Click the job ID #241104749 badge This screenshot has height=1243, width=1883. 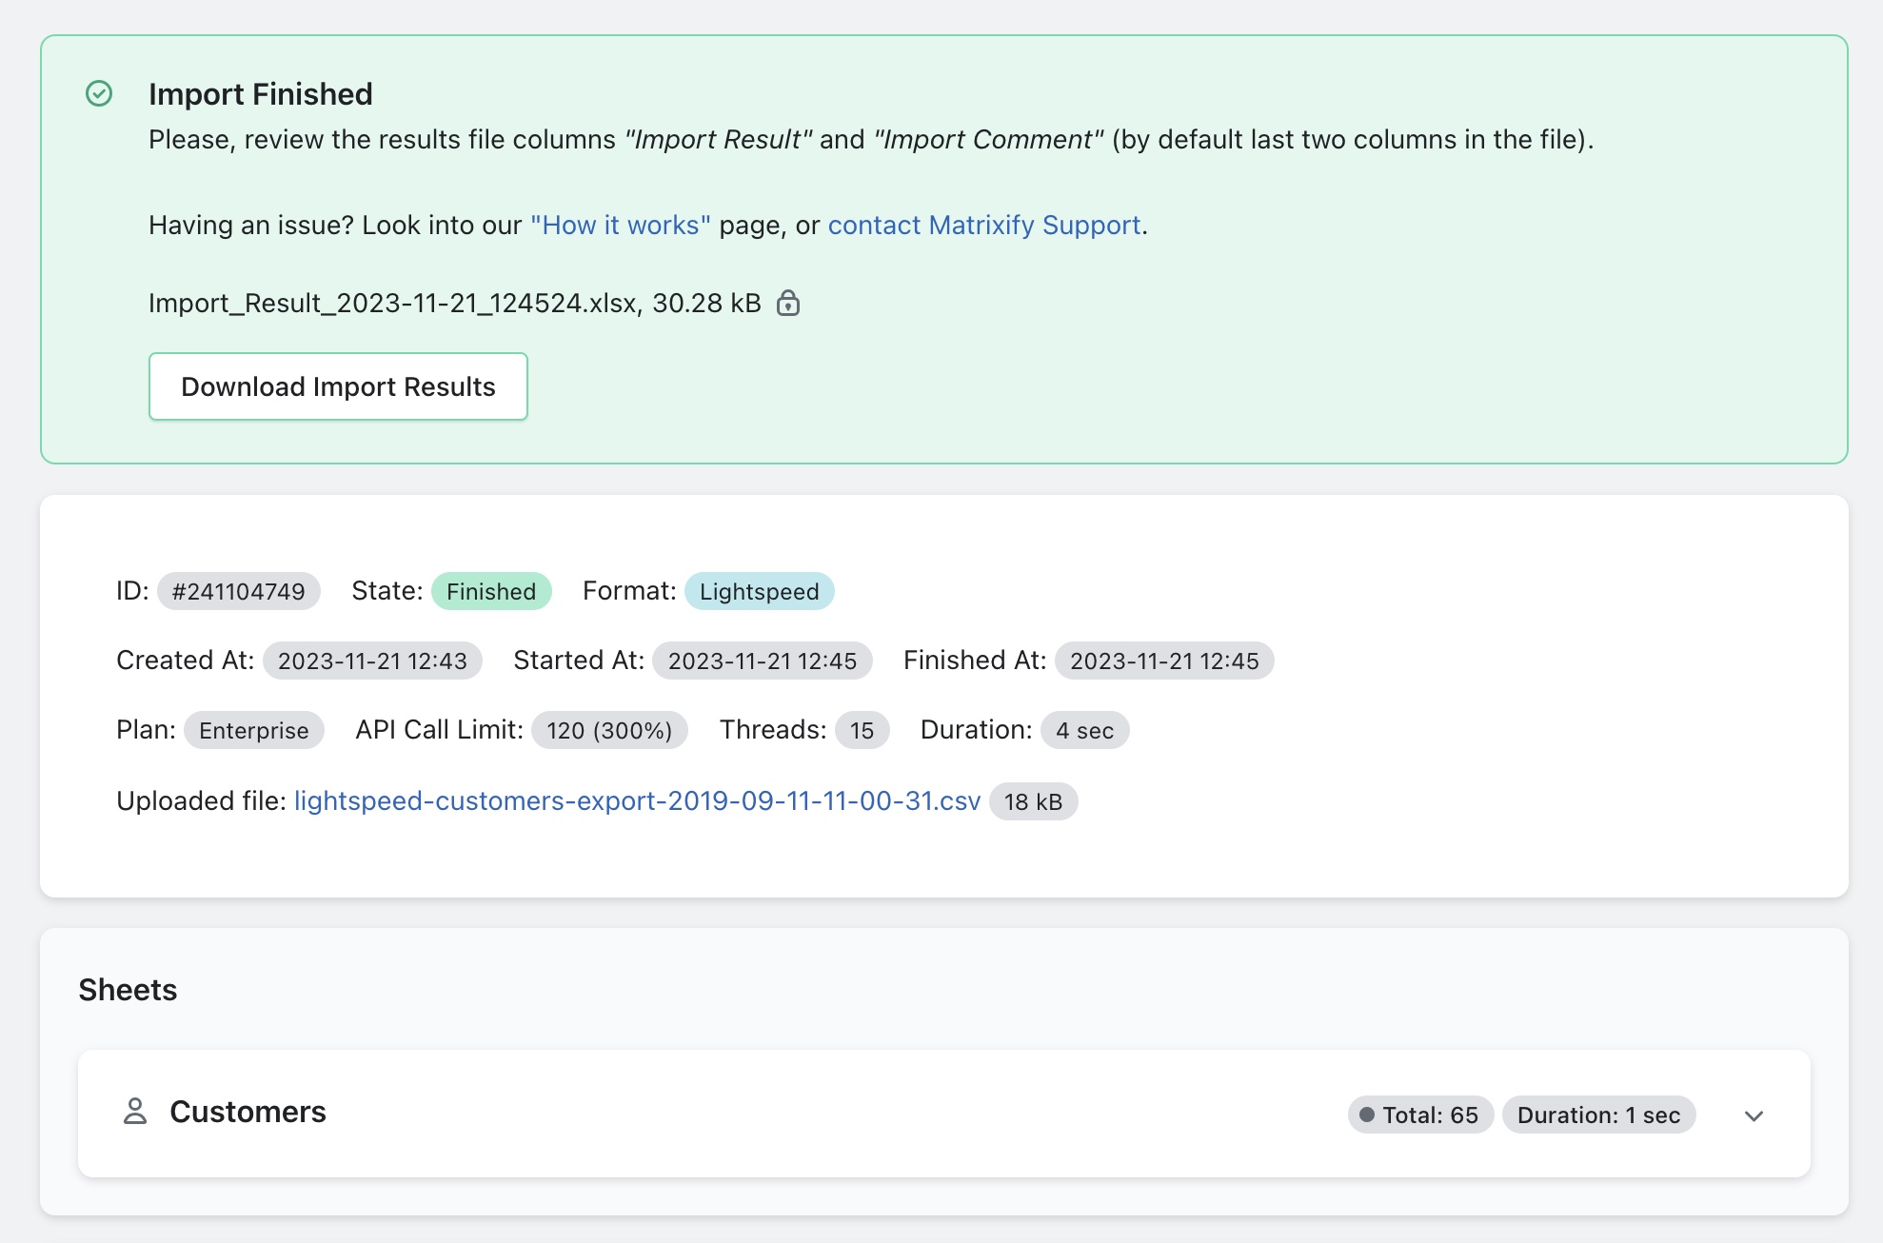point(238,591)
